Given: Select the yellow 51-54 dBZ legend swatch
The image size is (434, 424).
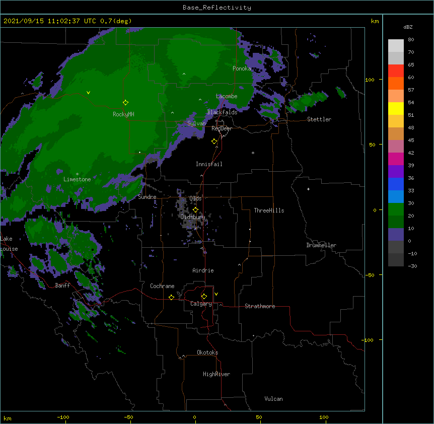Looking at the screenshot, I should tap(396, 108).
